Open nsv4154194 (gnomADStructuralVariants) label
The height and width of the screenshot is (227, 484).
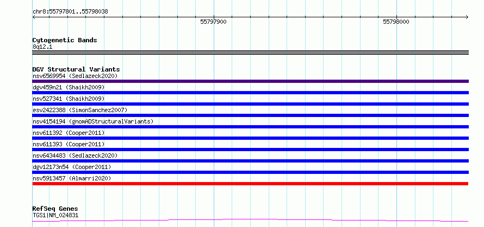(x=93, y=121)
